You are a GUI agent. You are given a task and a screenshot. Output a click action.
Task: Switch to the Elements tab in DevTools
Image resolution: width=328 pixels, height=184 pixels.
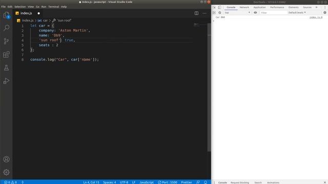coord(293,7)
